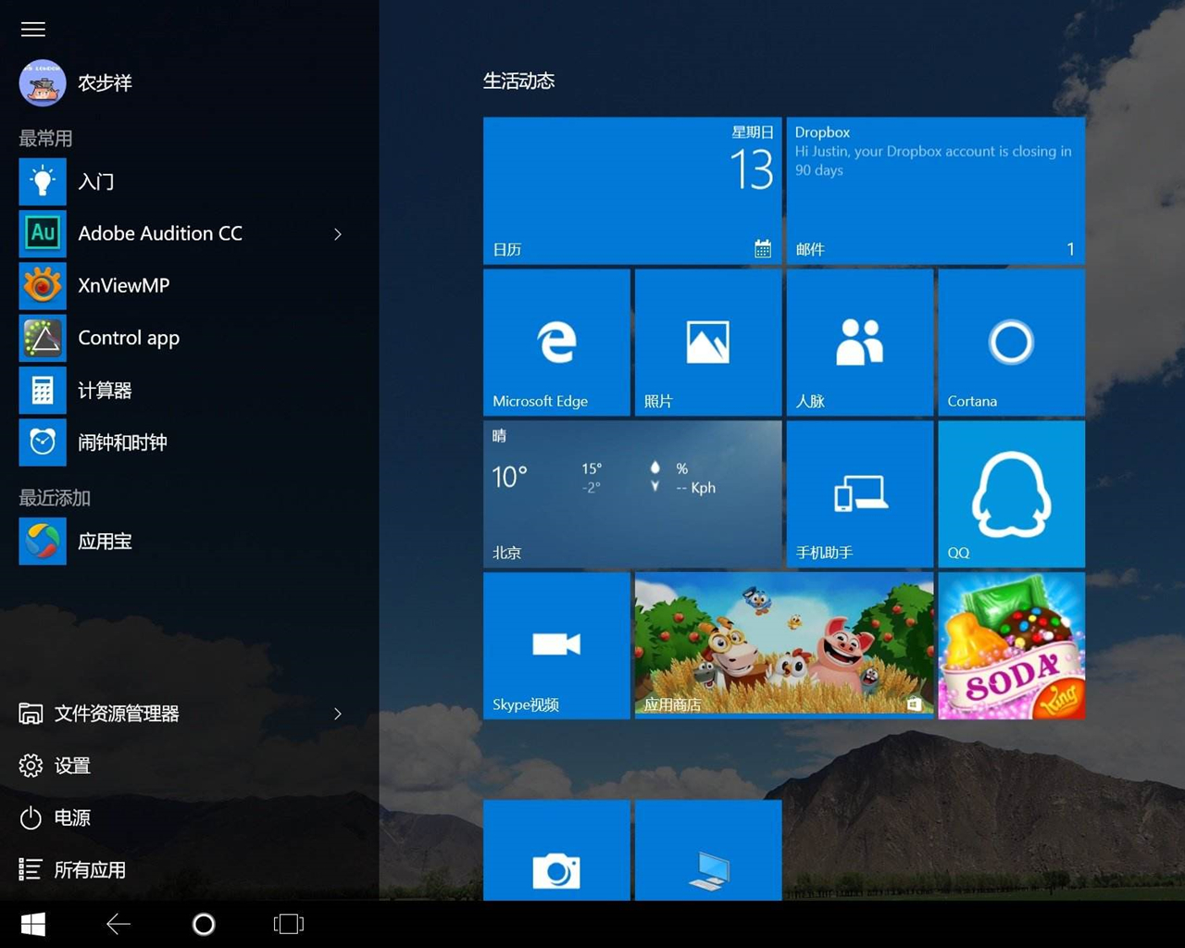Open the computer monitor tile

(708, 850)
